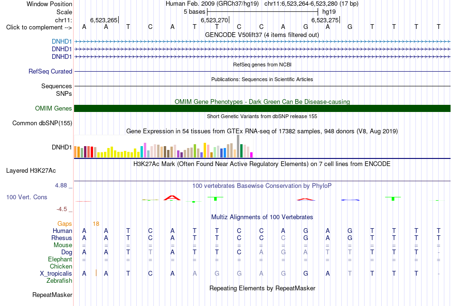Open the RepeatMasker track label
451x306 pixels.
pos(52,295)
